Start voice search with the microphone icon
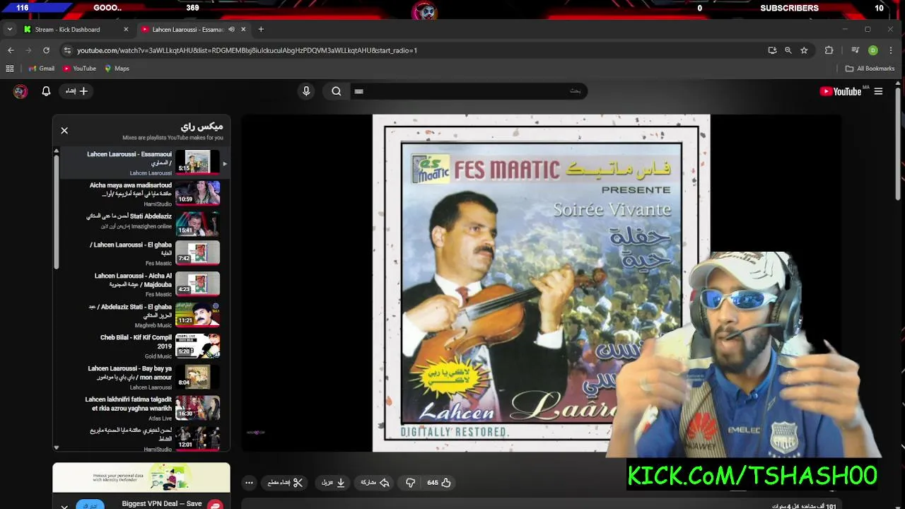 tap(306, 91)
